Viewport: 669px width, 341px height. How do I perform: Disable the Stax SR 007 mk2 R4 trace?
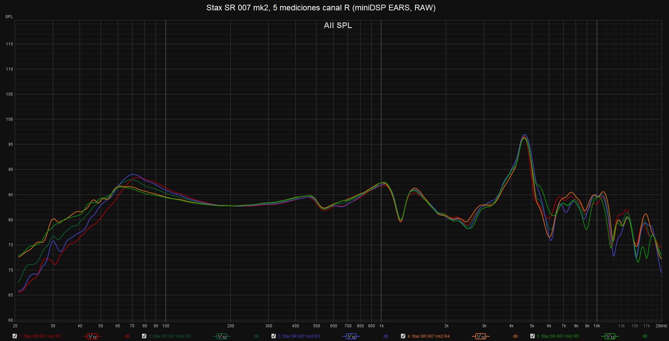point(403,336)
